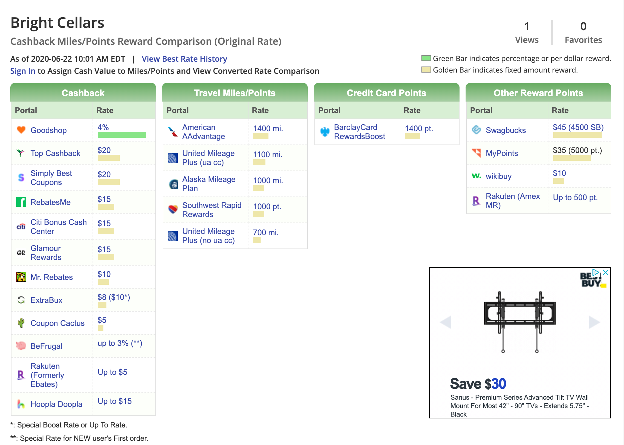The width and height of the screenshot is (624, 445).
Task: Click the golden bar legend swatch
Action: point(426,70)
